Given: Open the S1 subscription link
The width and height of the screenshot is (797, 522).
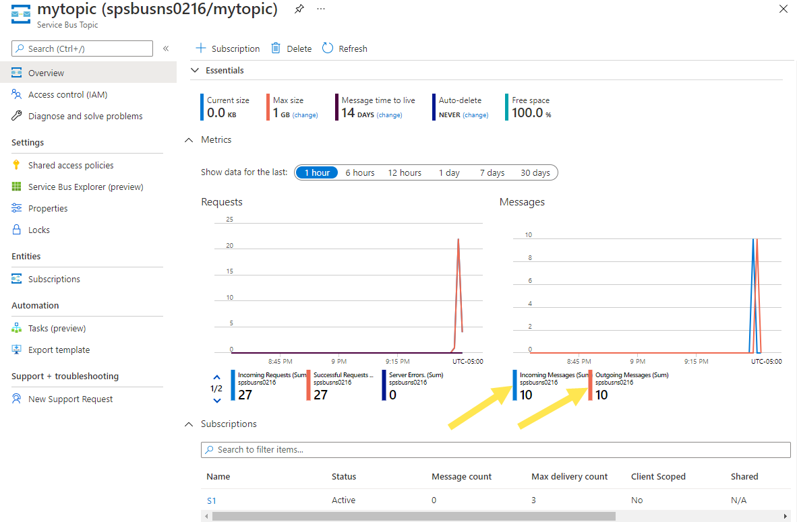Looking at the screenshot, I should tap(211, 500).
